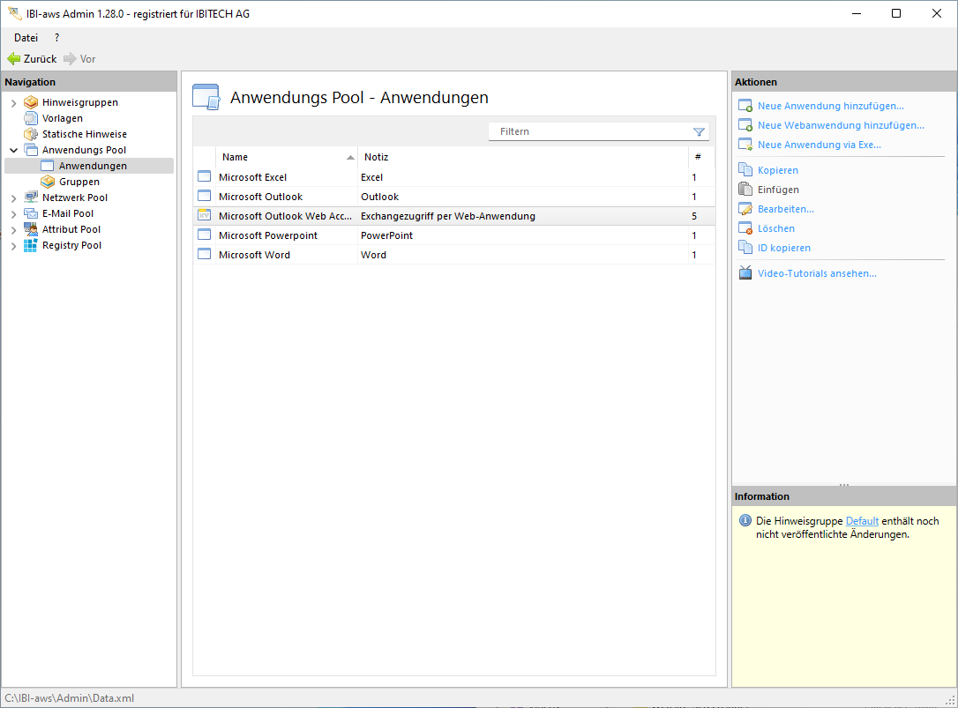958x708 pixels.
Task: Click the green Zurück back arrow icon
Action: tap(13, 59)
